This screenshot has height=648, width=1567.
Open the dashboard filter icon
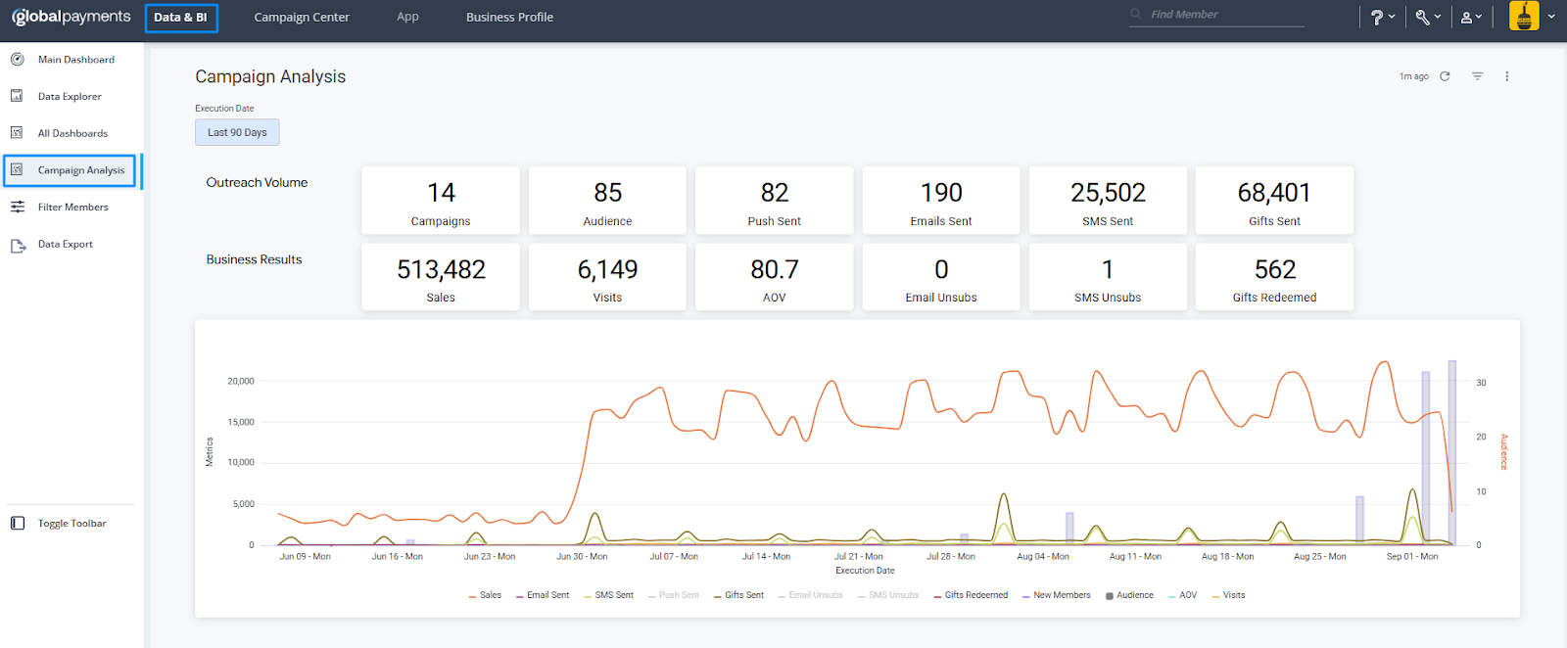(1477, 76)
